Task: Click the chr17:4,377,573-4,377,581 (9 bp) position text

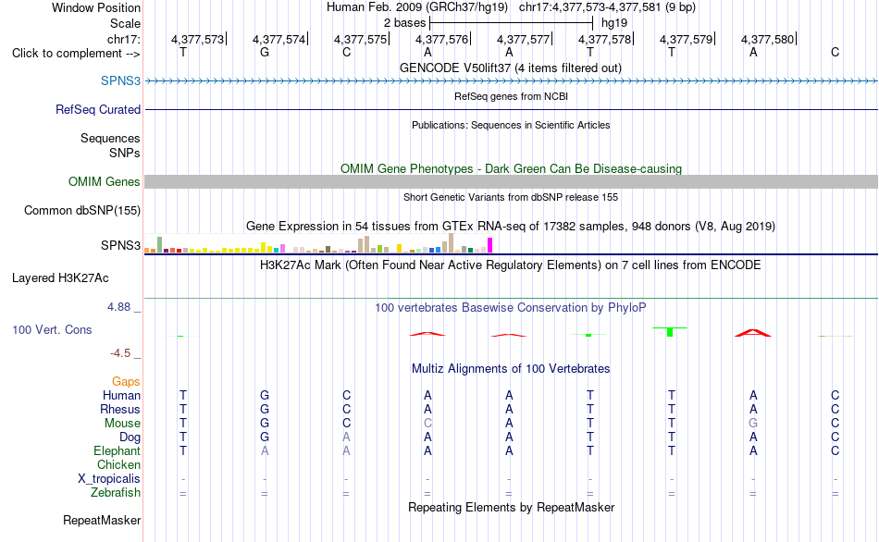Action: tap(607, 7)
